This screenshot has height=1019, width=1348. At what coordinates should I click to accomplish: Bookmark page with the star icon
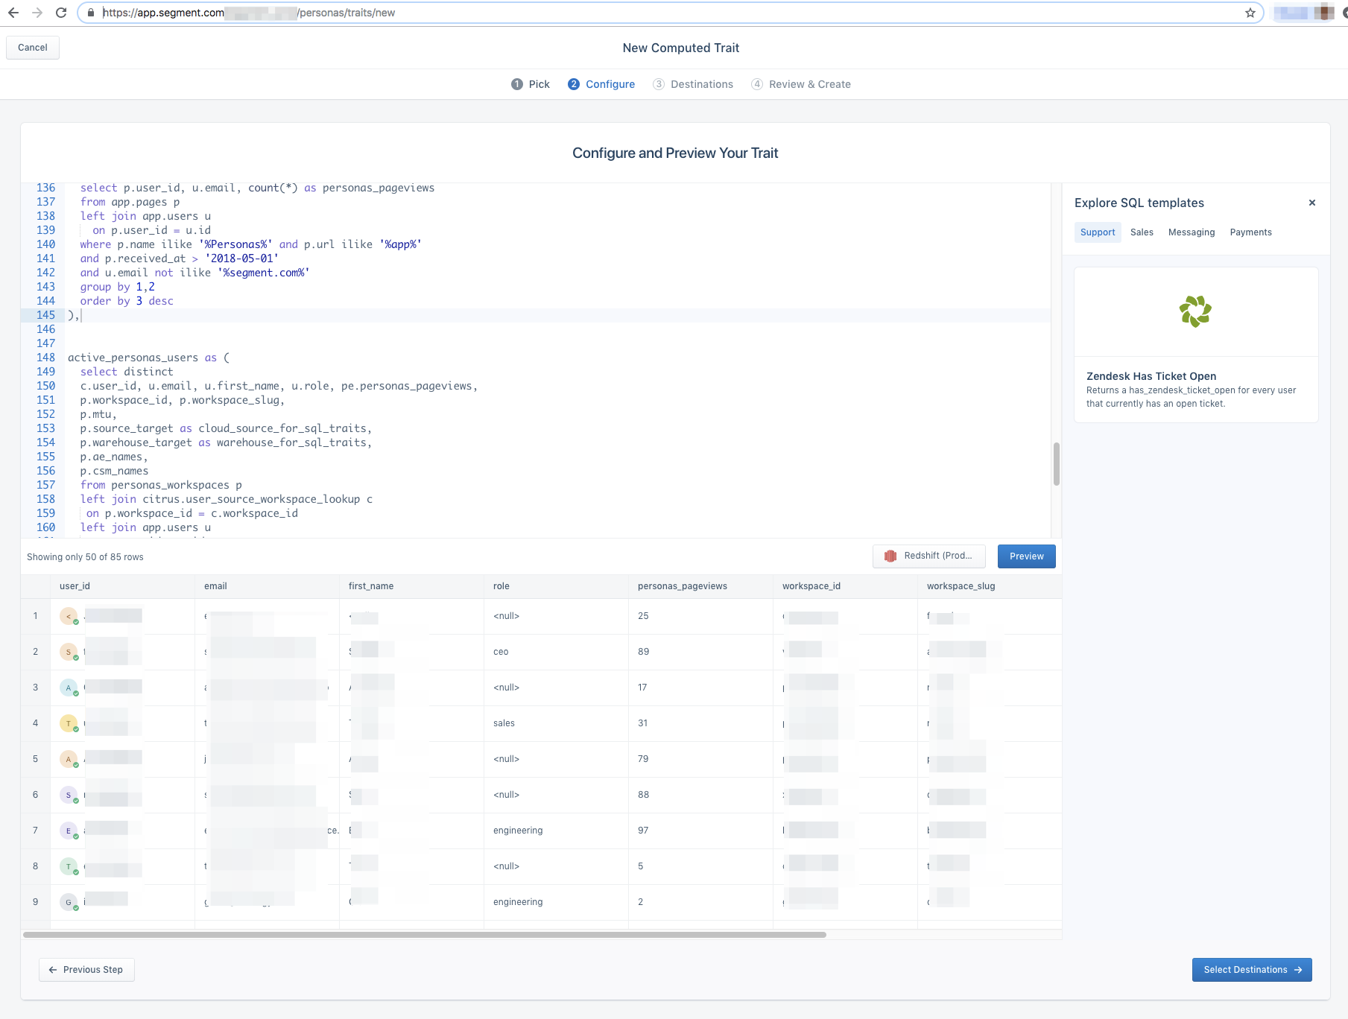click(1250, 13)
